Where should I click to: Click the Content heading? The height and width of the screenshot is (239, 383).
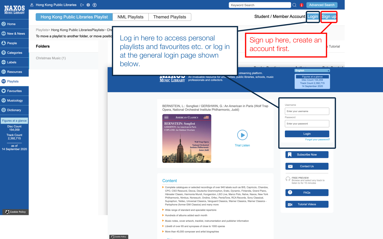[170, 181]
